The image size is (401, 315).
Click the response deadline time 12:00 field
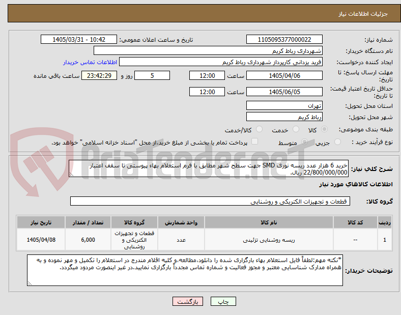pos(207,76)
